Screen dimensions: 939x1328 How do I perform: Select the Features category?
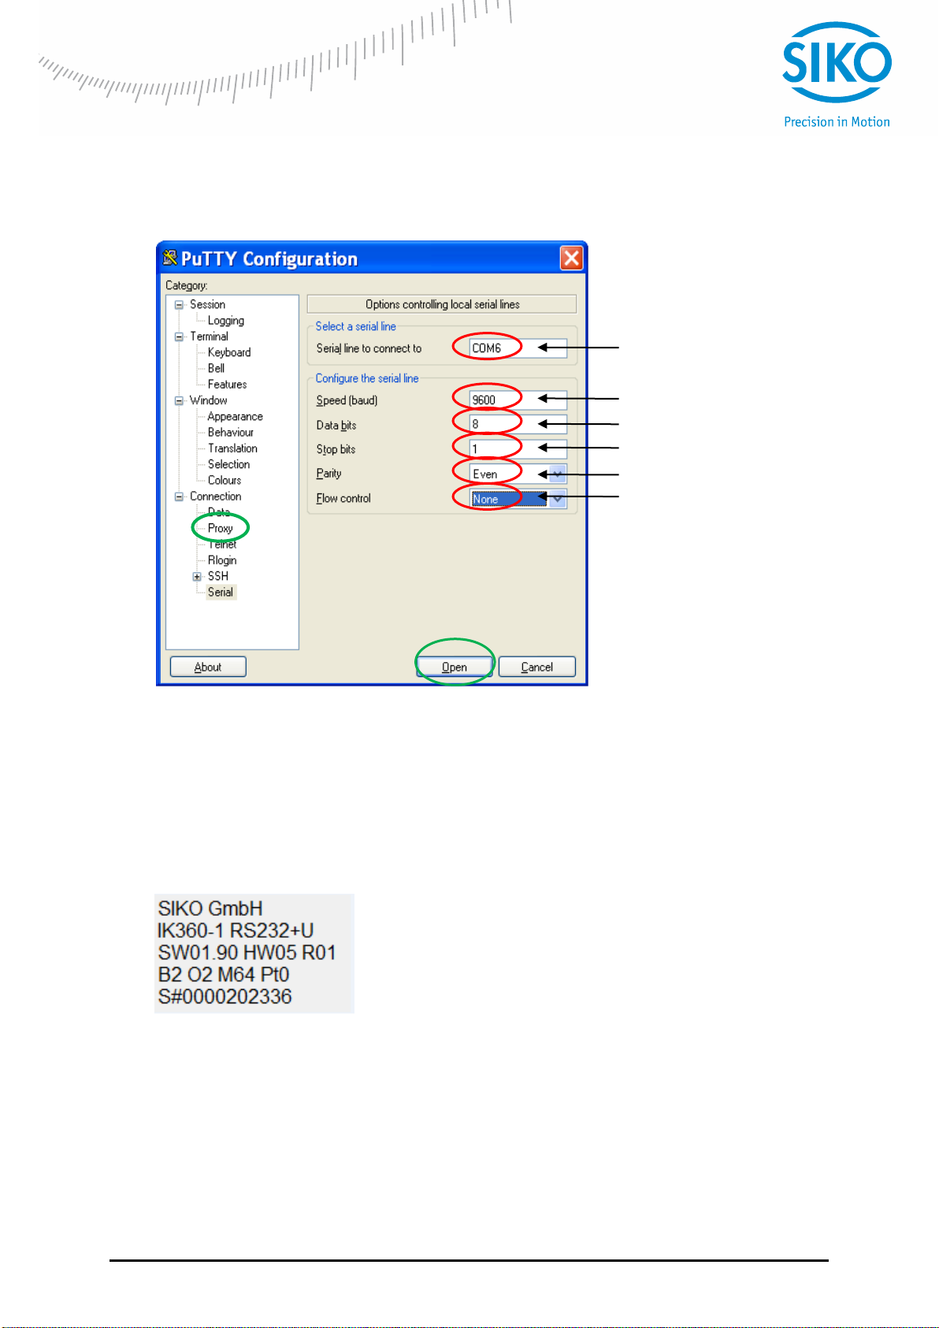227,385
